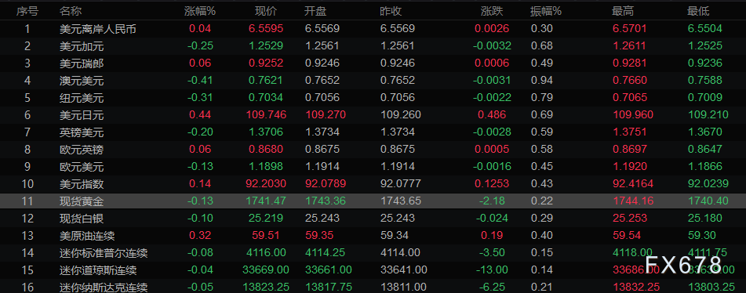The image size is (746, 293).
Task: Select the 美元离岸人民币 row name
Action: 98,29
